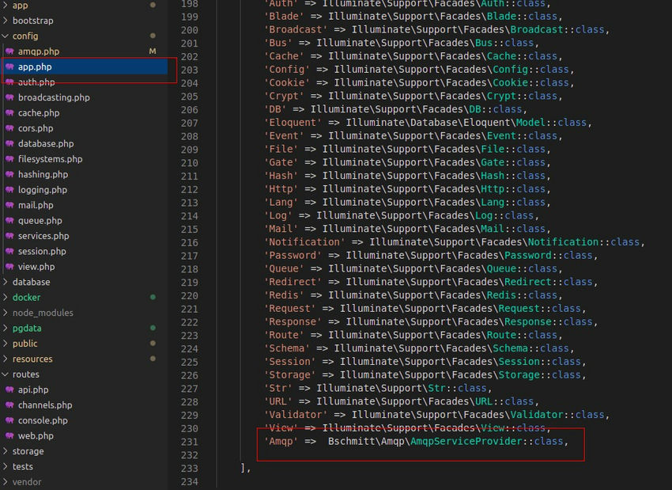Collapse the config folder chevron
Screen dimensions: 672x490
6,36
